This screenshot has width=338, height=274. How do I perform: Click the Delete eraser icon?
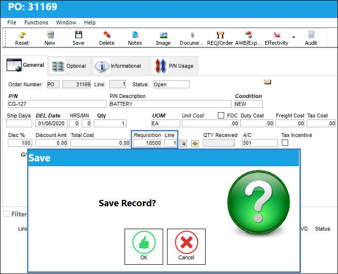coord(106,35)
